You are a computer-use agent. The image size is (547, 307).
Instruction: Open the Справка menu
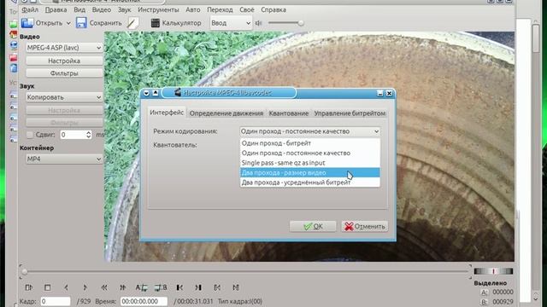click(x=273, y=9)
